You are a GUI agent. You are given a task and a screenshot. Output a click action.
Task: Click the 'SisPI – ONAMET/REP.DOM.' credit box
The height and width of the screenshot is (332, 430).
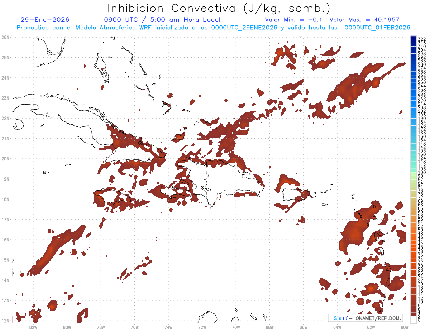365,318
